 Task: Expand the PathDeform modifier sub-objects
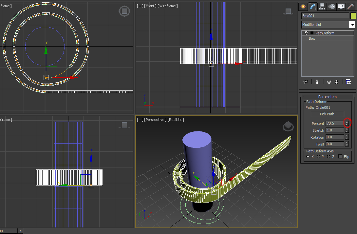pyautogui.click(x=312, y=33)
